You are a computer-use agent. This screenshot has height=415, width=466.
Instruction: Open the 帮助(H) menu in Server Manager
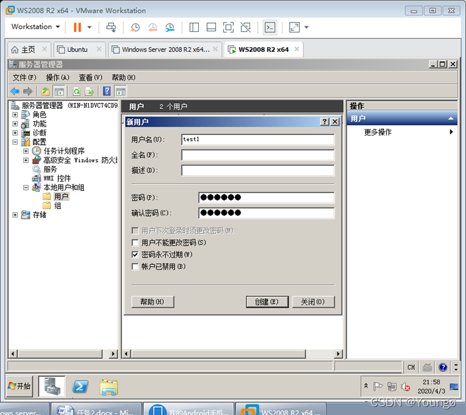click(123, 77)
